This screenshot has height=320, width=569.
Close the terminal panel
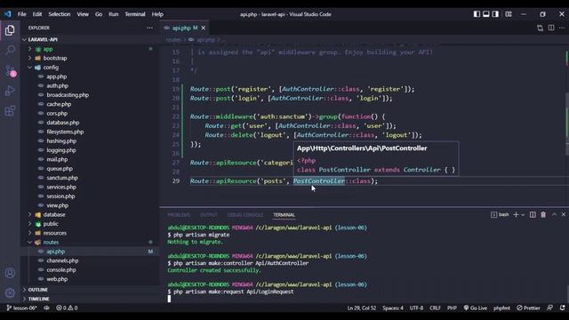tap(564, 215)
